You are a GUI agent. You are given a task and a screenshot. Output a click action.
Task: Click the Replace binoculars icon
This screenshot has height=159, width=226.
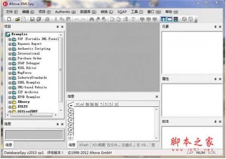pos(104,19)
